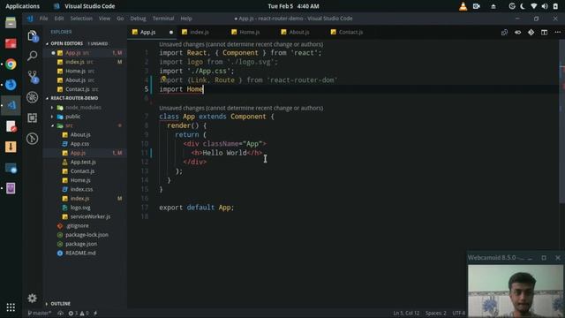Screen dimensions: 565x318
Task: Open the Source Control view icon
Action: point(33,77)
